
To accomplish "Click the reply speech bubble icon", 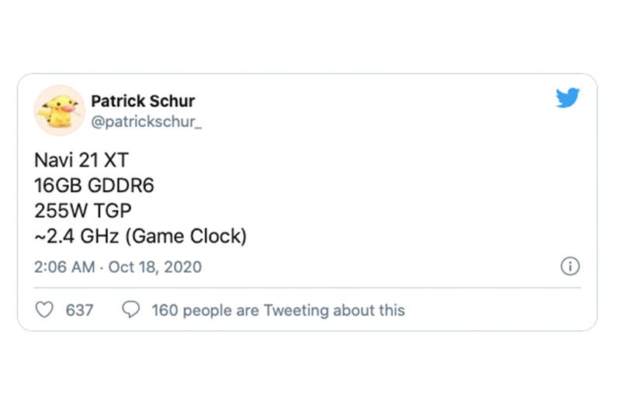I will point(131,310).
